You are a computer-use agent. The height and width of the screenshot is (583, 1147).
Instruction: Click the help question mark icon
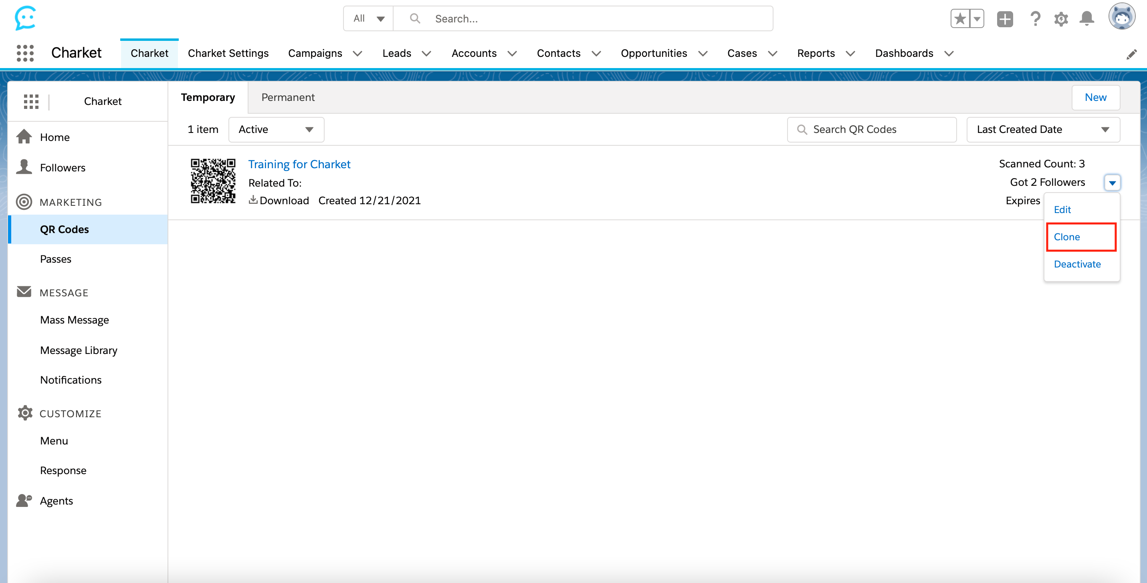click(x=1035, y=19)
